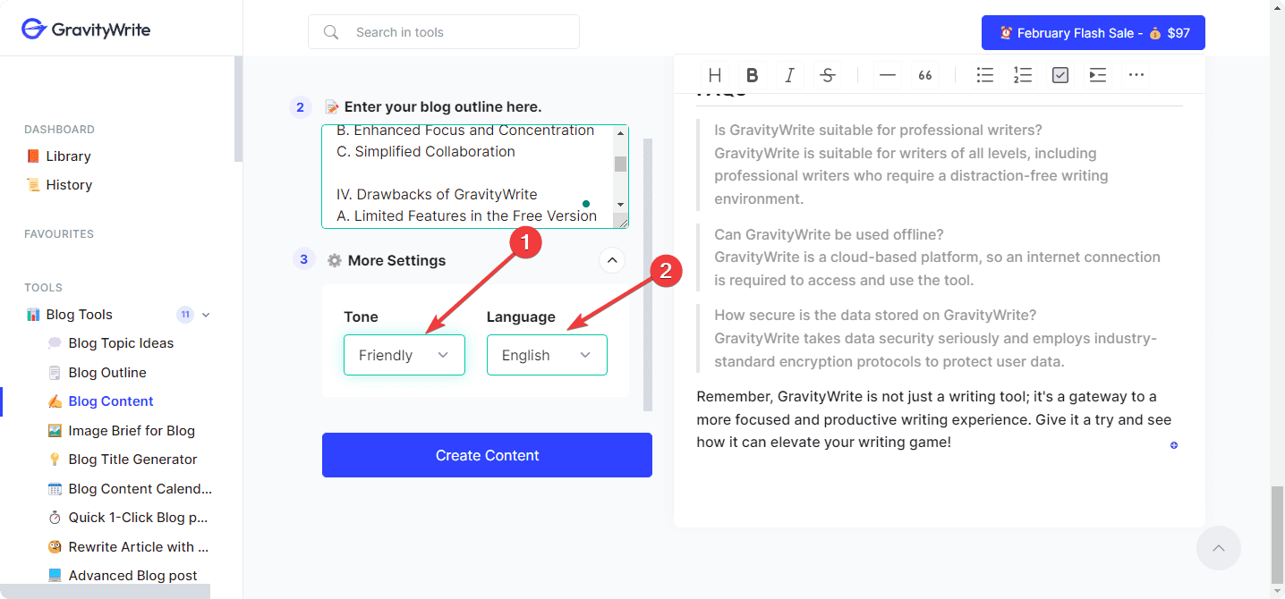Open more editor options ellipsis menu
This screenshot has height=599, width=1285.
point(1136,75)
